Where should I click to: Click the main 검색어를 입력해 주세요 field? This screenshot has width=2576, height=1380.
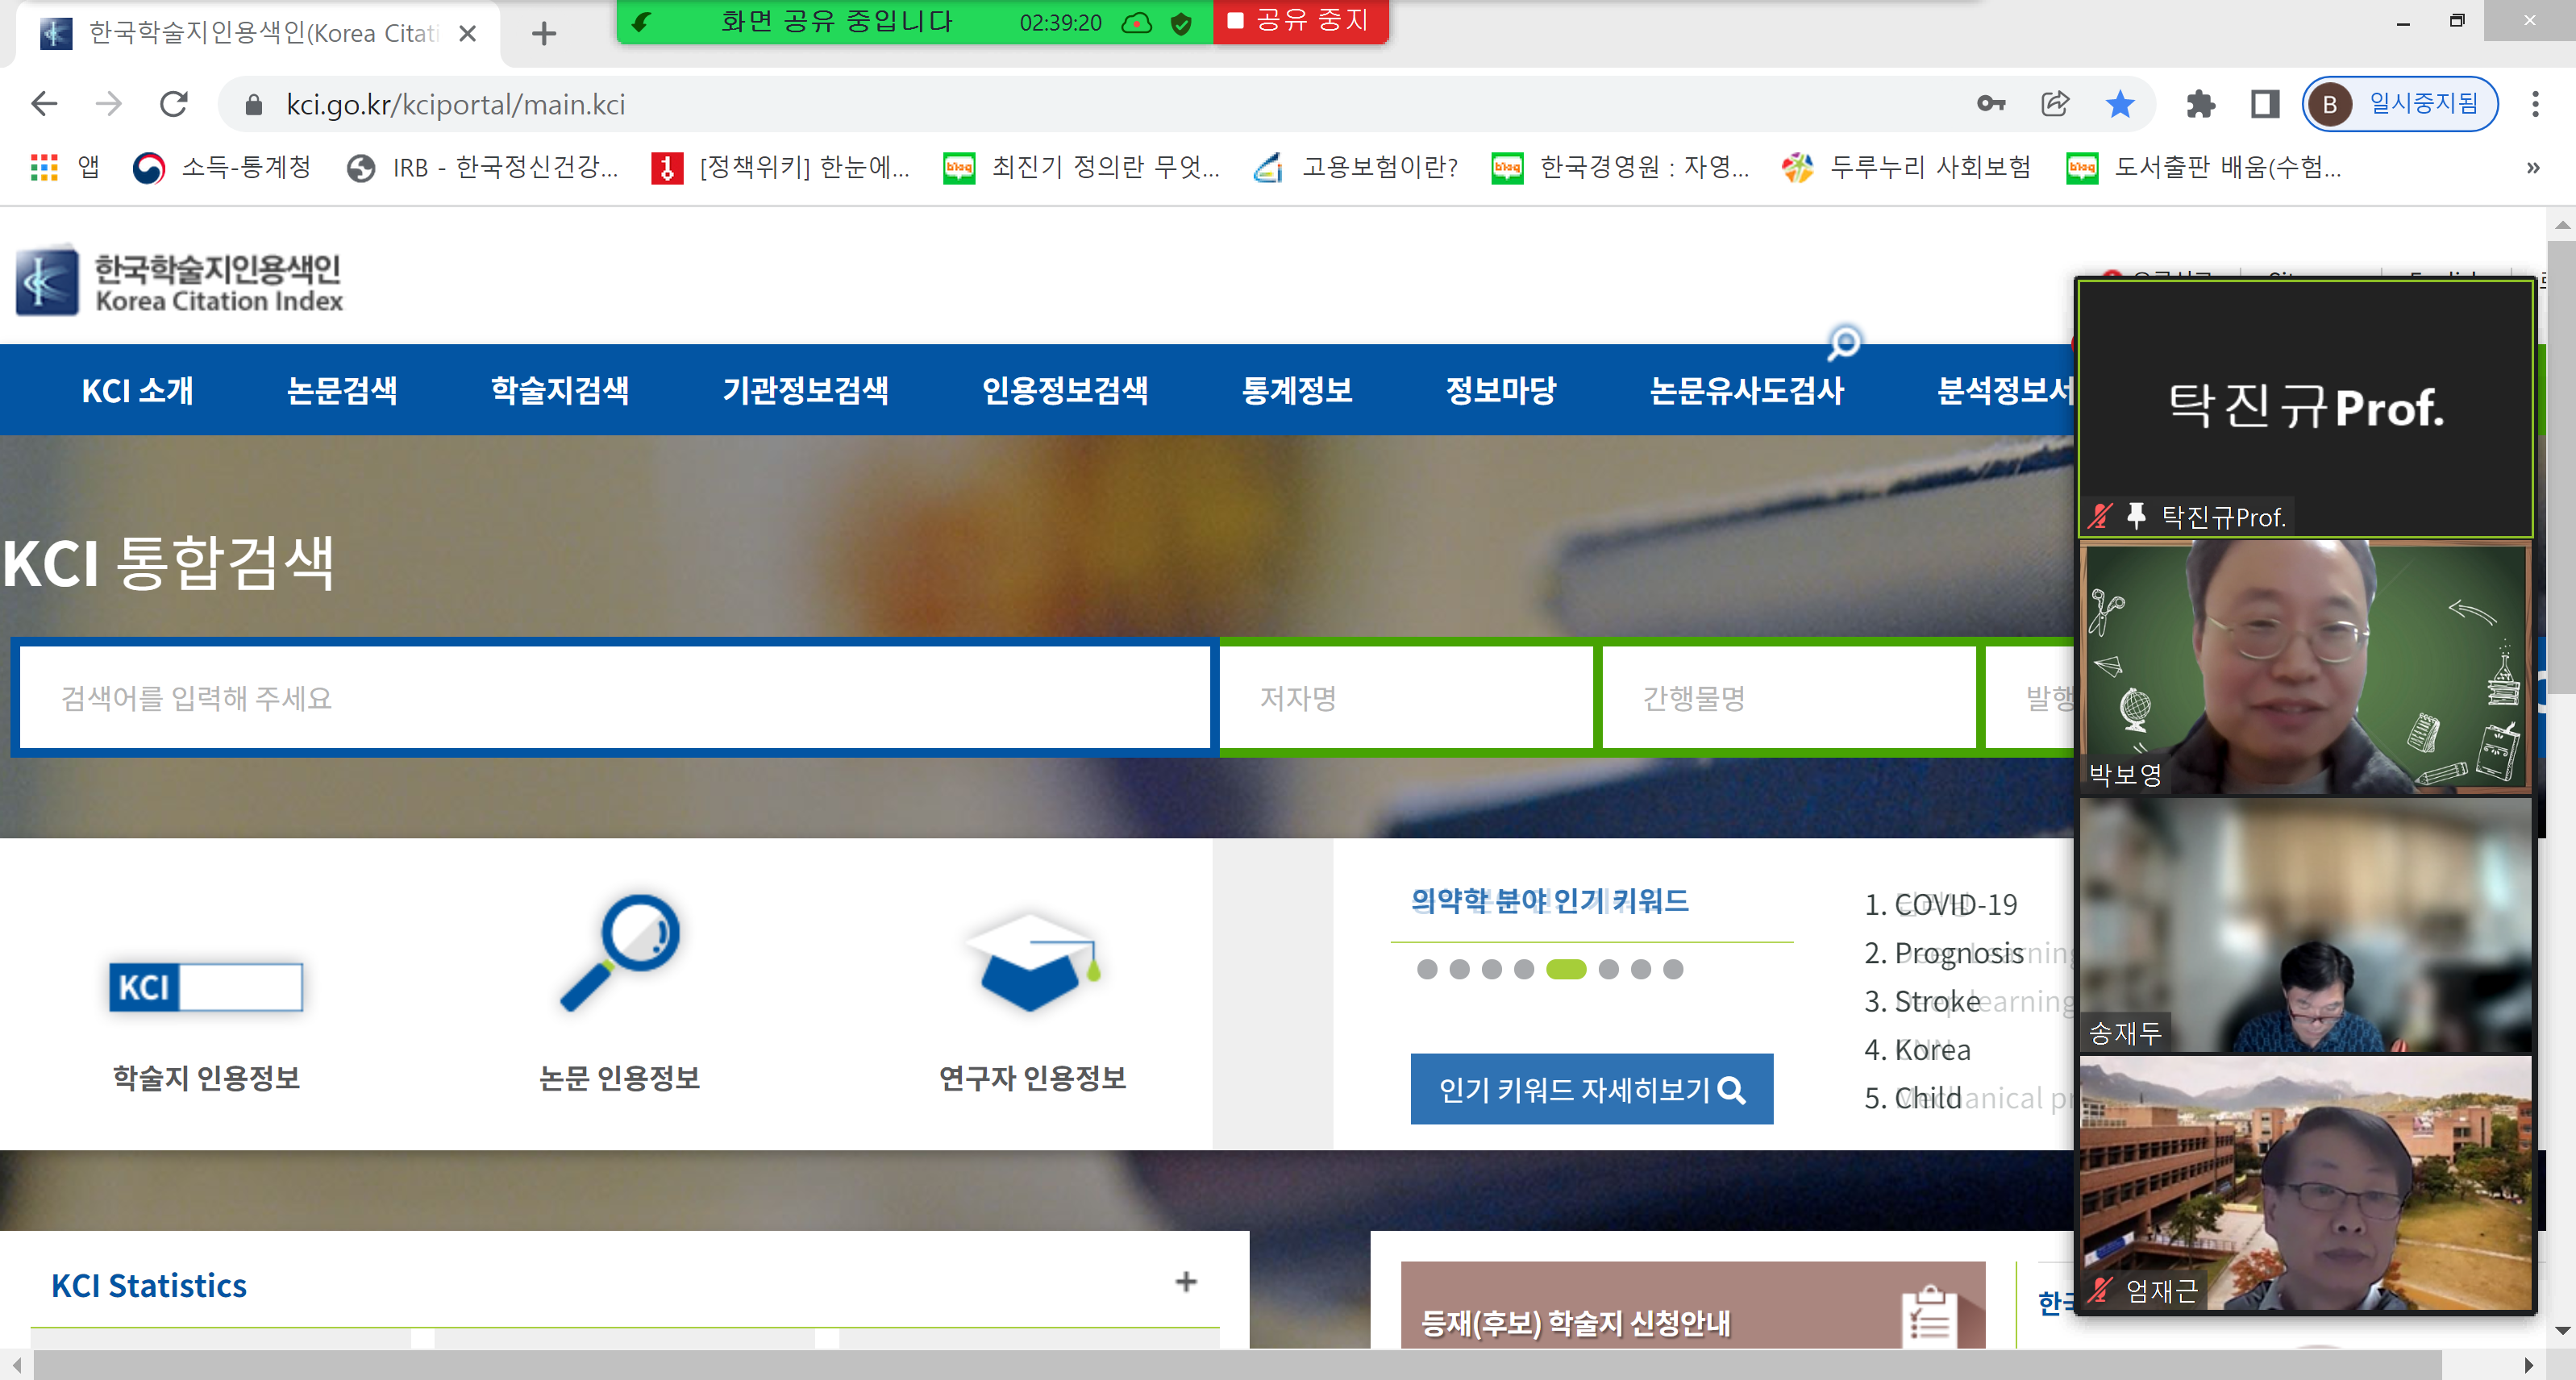click(x=615, y=697)
